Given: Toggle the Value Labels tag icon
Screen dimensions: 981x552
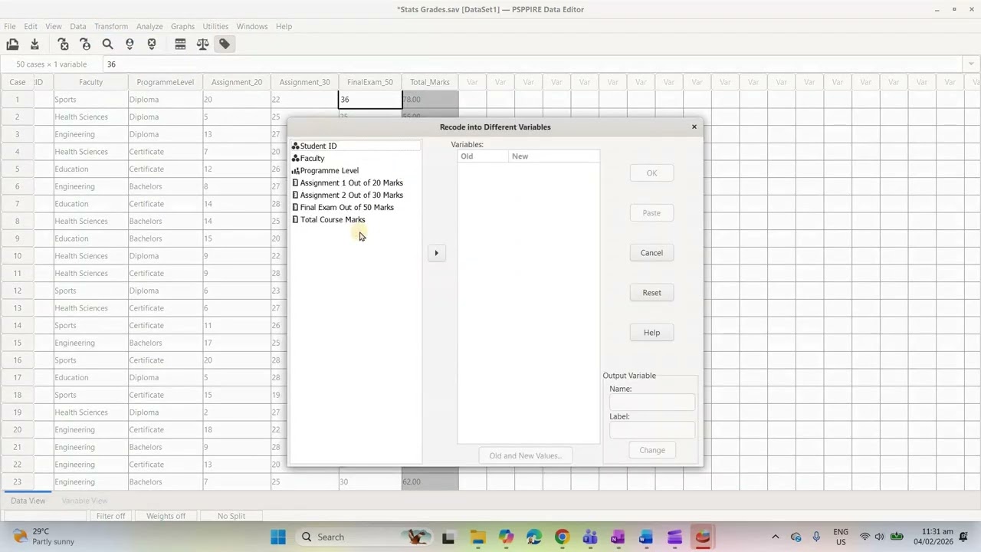Looking at the screenshot, I should [225, 44].
